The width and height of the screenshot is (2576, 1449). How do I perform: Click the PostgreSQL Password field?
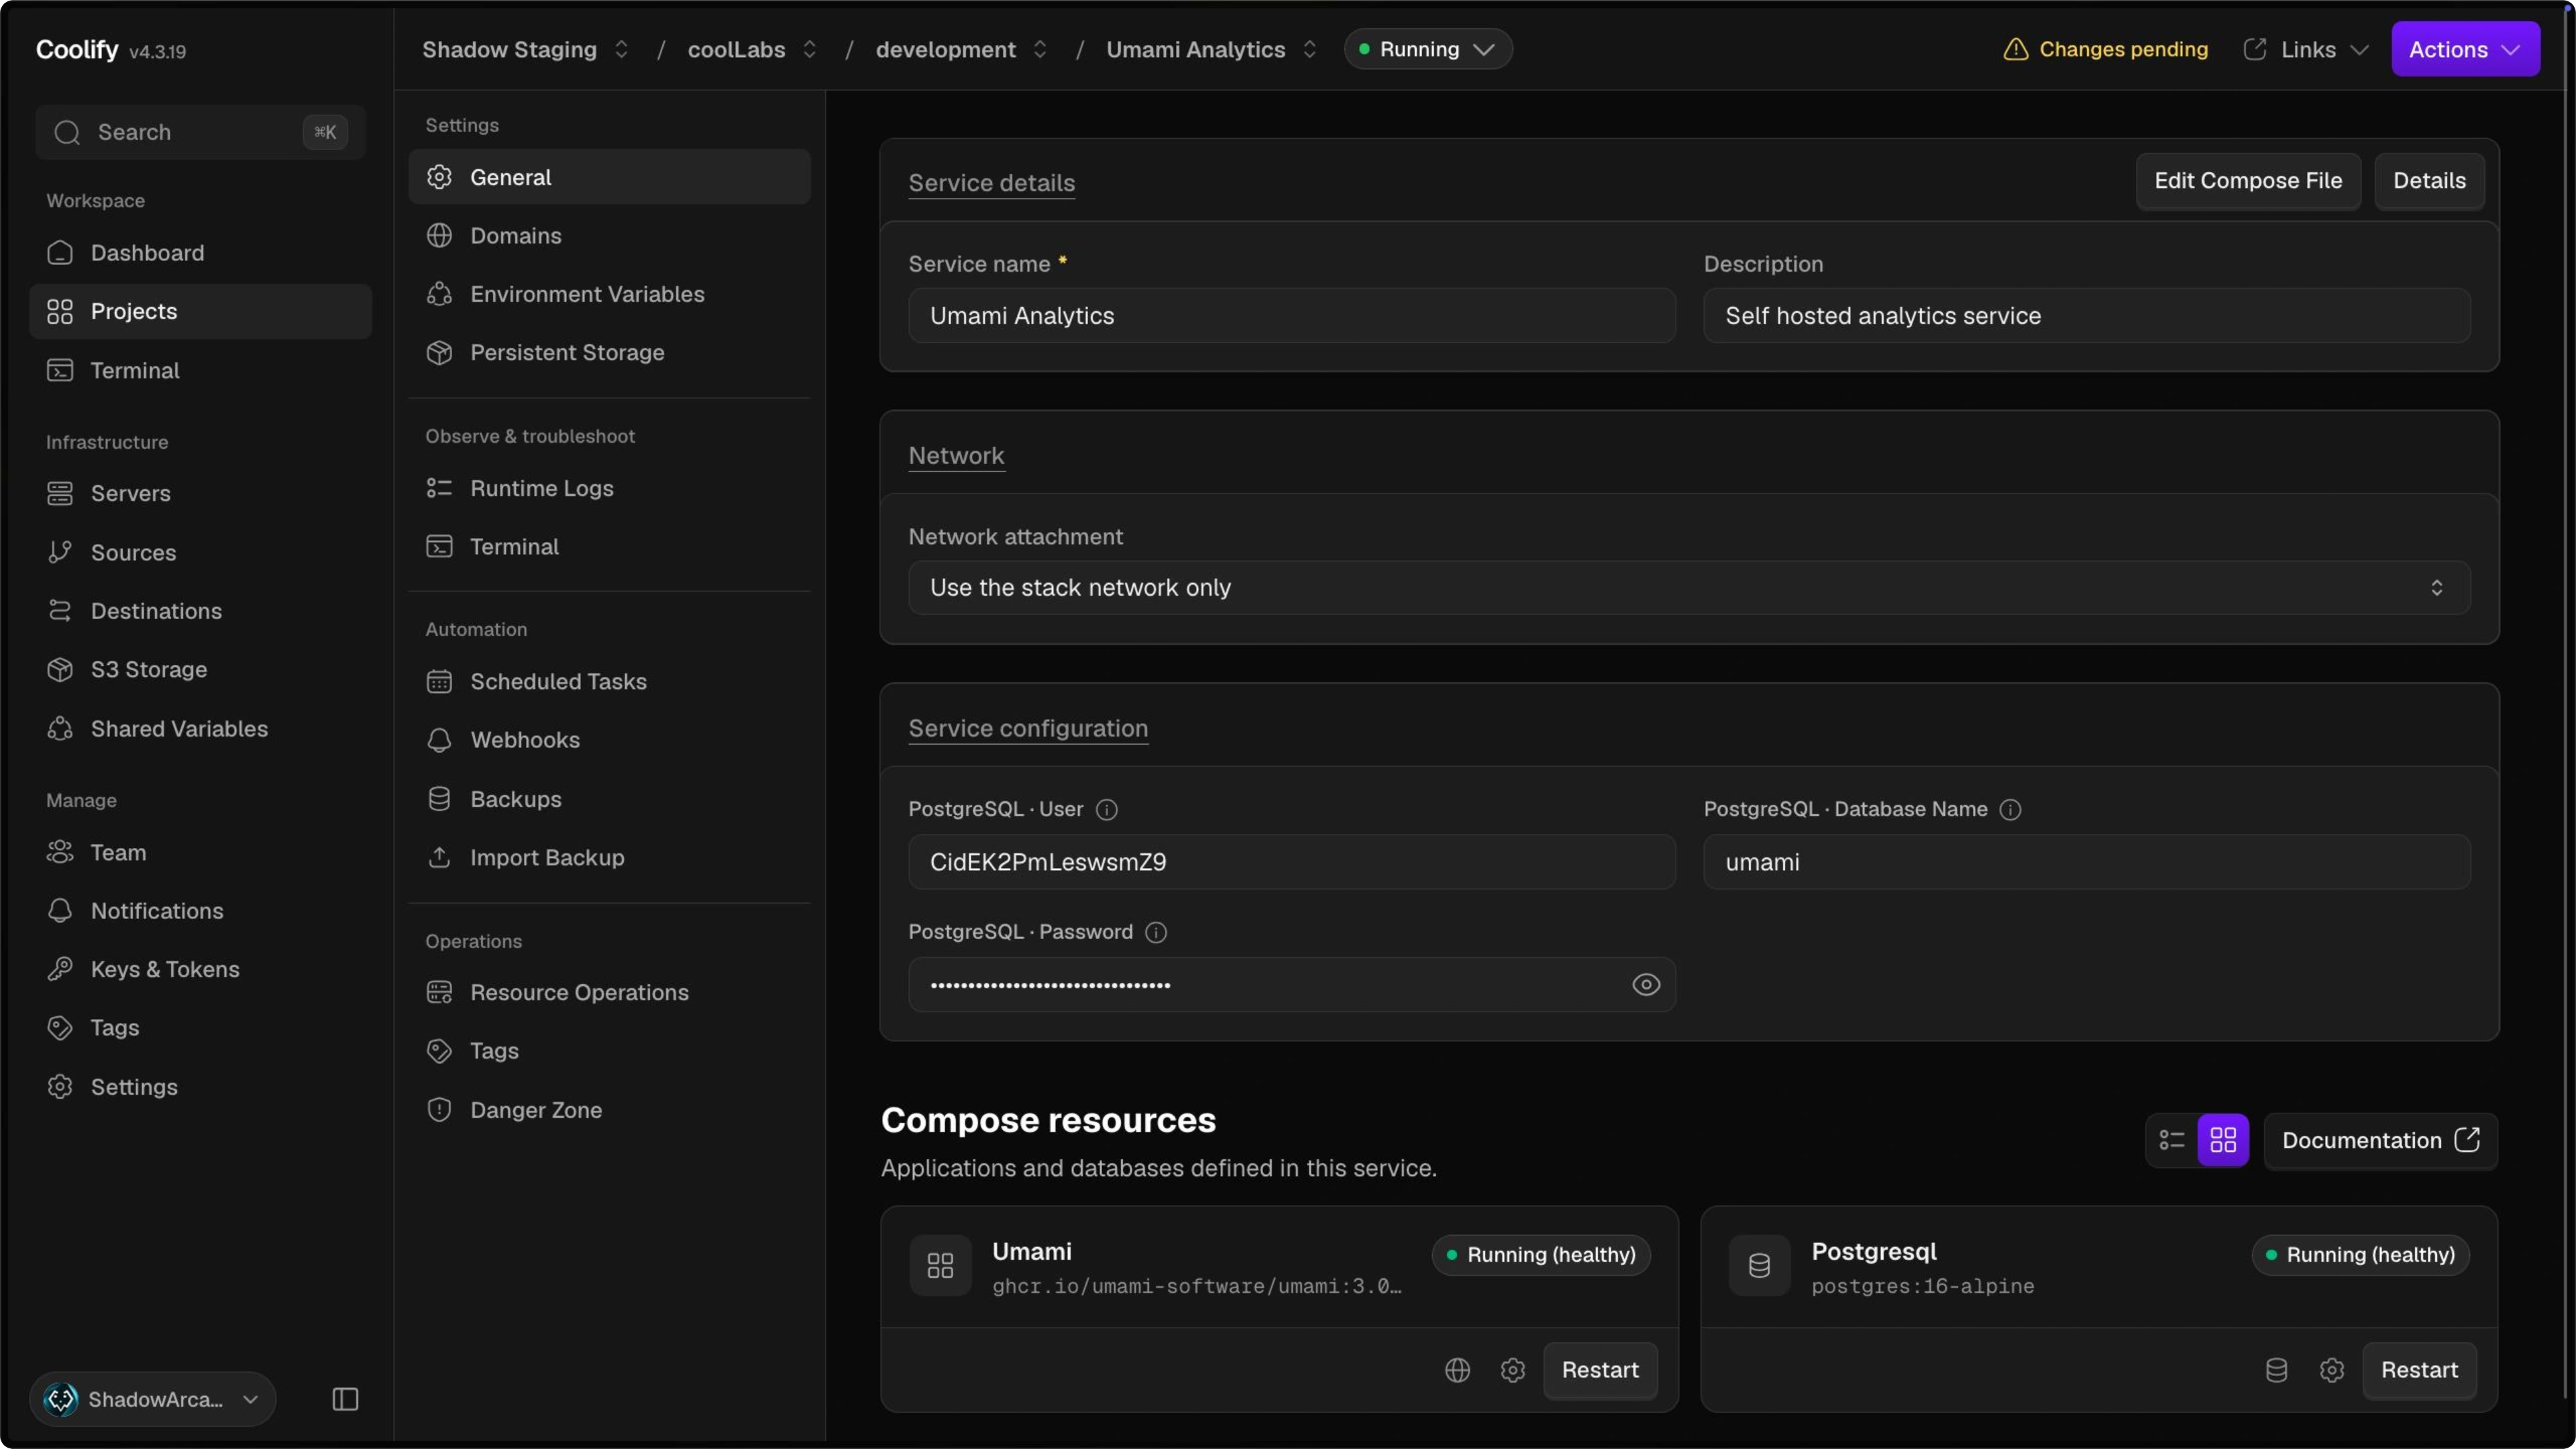click(x=1291, y=985)
